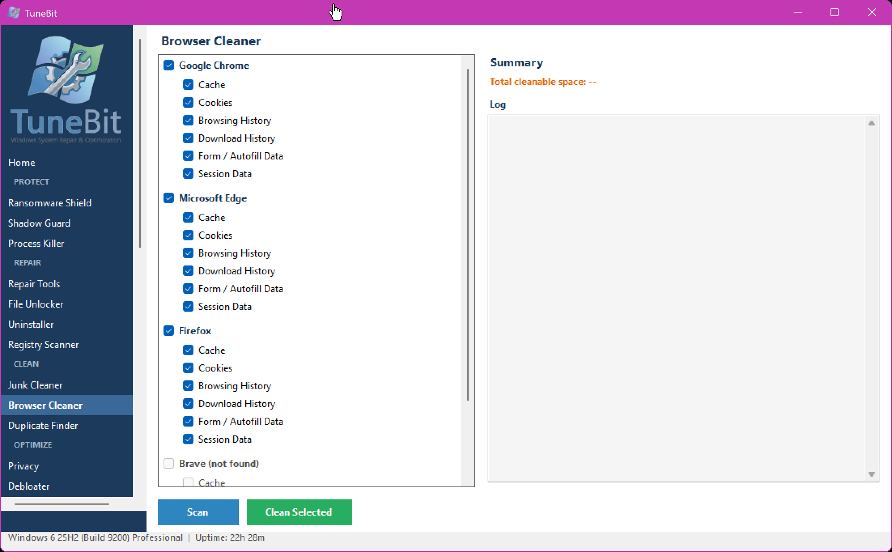892x552 pixels.
Task: Toggle Session Data under Firefox
Action: [x=188, y=439]
